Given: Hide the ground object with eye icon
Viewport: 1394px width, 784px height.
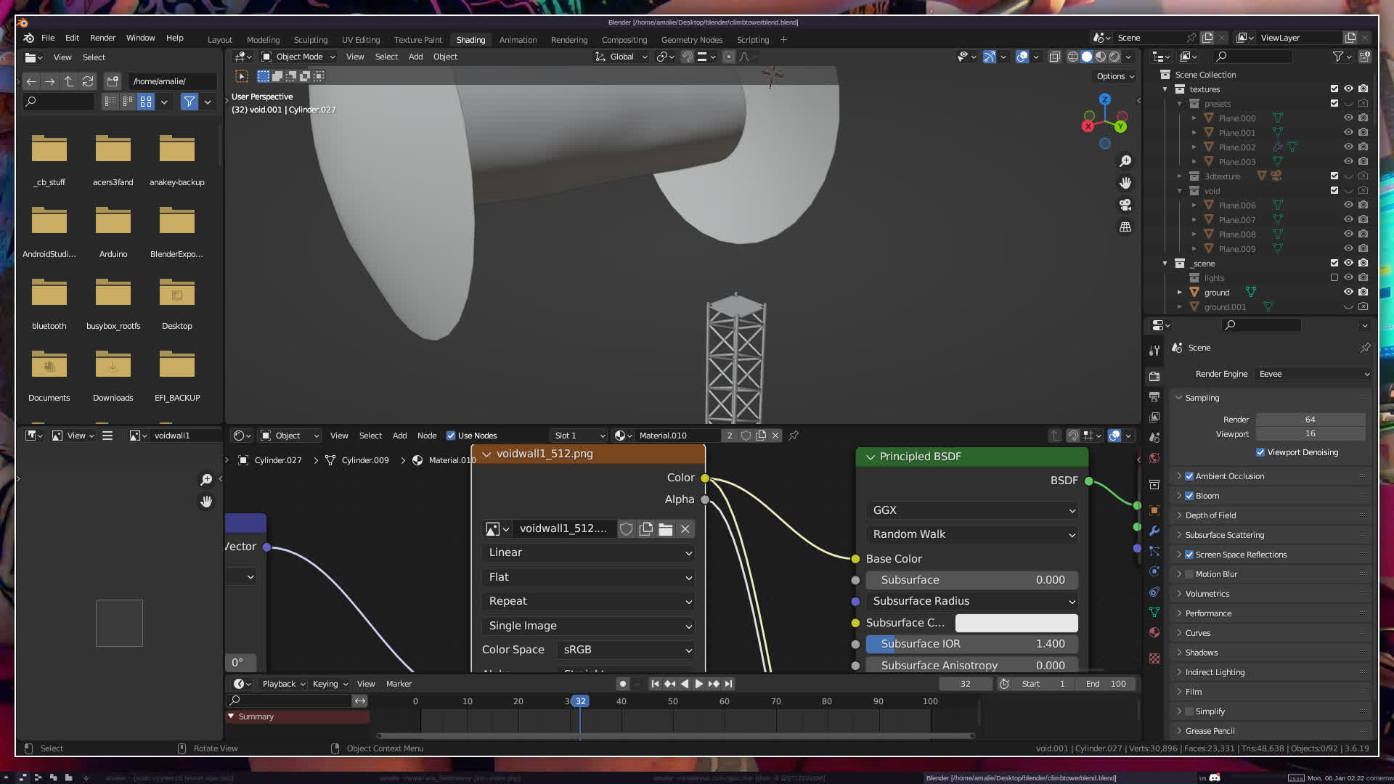Looking at the screenshot, I should [1348, 292].
